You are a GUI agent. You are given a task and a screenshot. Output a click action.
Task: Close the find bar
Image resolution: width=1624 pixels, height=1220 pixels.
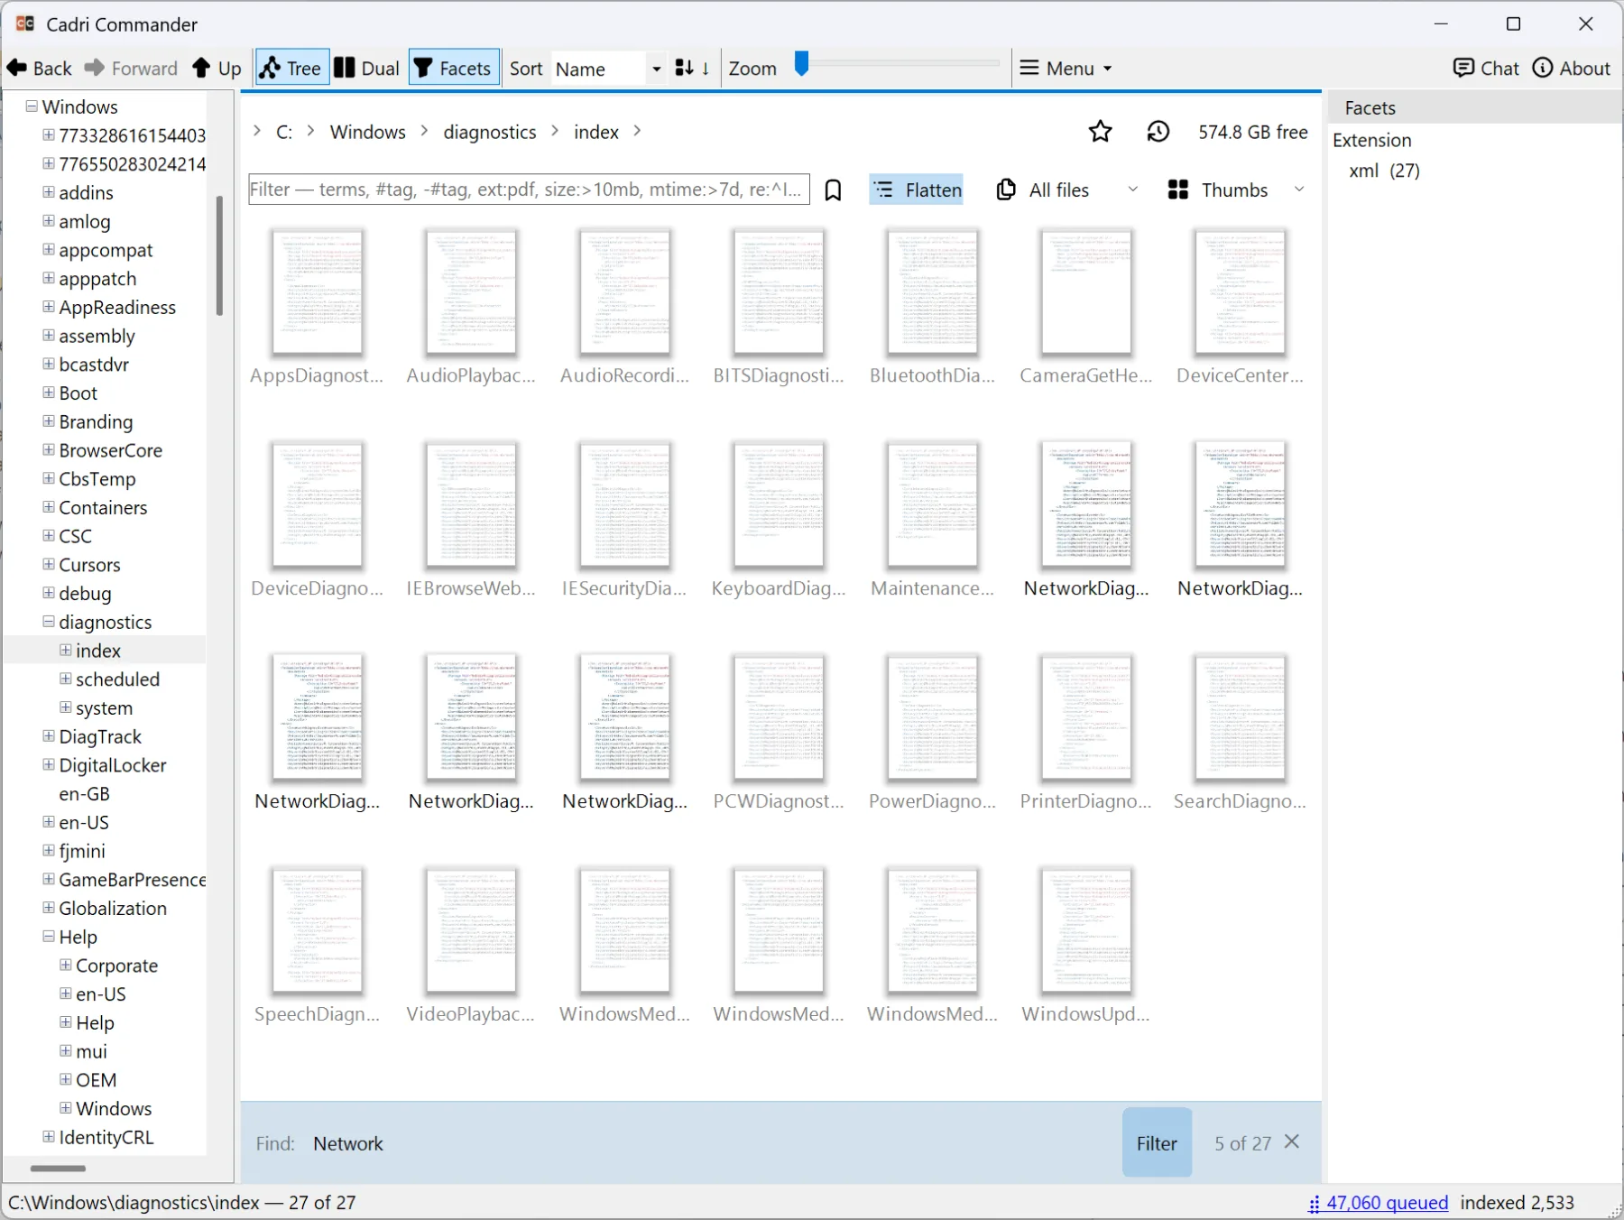point(1292,1142)
